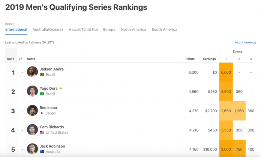The height and width of the screenshot is (157, 261).
Task: Click green status dot beside Yago Dora
Action: [x=61, y=88]
